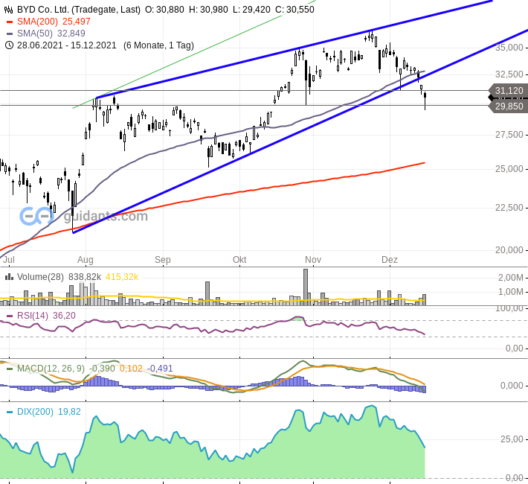The width and height of the screenshot is (528, 484).
Task: Click the 35,000 price axis label
Action: tap(509, 48)
